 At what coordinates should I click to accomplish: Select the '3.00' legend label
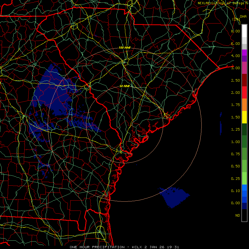(235, 68)
